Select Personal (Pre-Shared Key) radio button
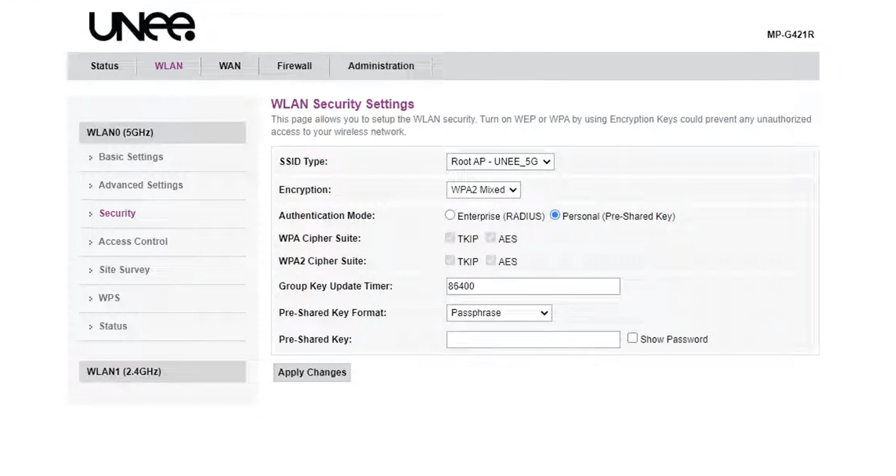 (555, 215)
